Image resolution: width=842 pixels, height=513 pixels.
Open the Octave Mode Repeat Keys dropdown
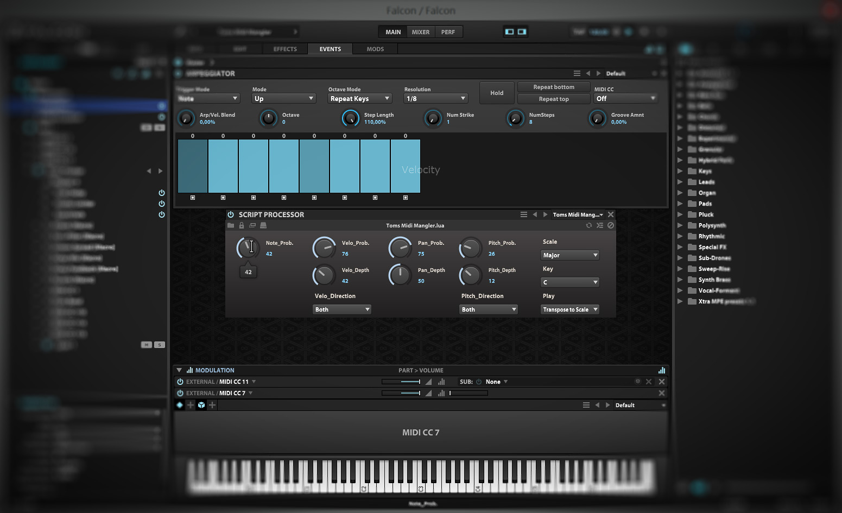[359, 98]
